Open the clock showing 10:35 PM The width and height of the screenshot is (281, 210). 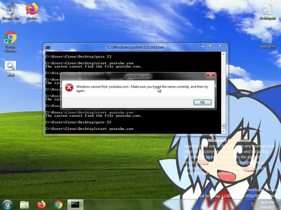click(x=267, y=205)
